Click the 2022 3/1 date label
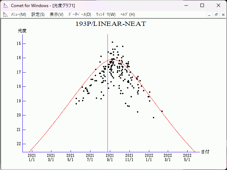227x170 pixels. coord(168,158)
